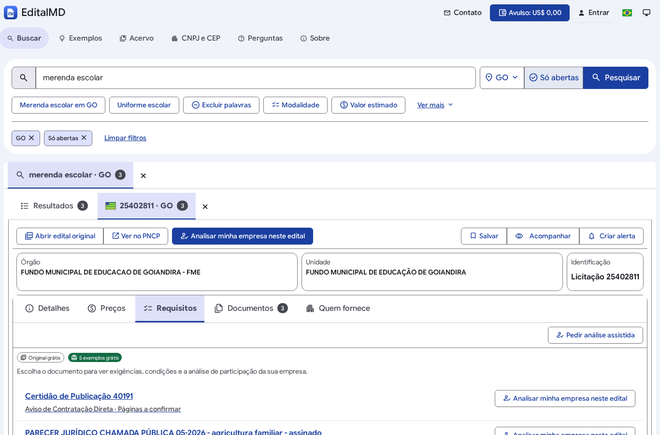660x435 pixels.
Task: Click the Salvar bookmark button
Action: [484, 236]
